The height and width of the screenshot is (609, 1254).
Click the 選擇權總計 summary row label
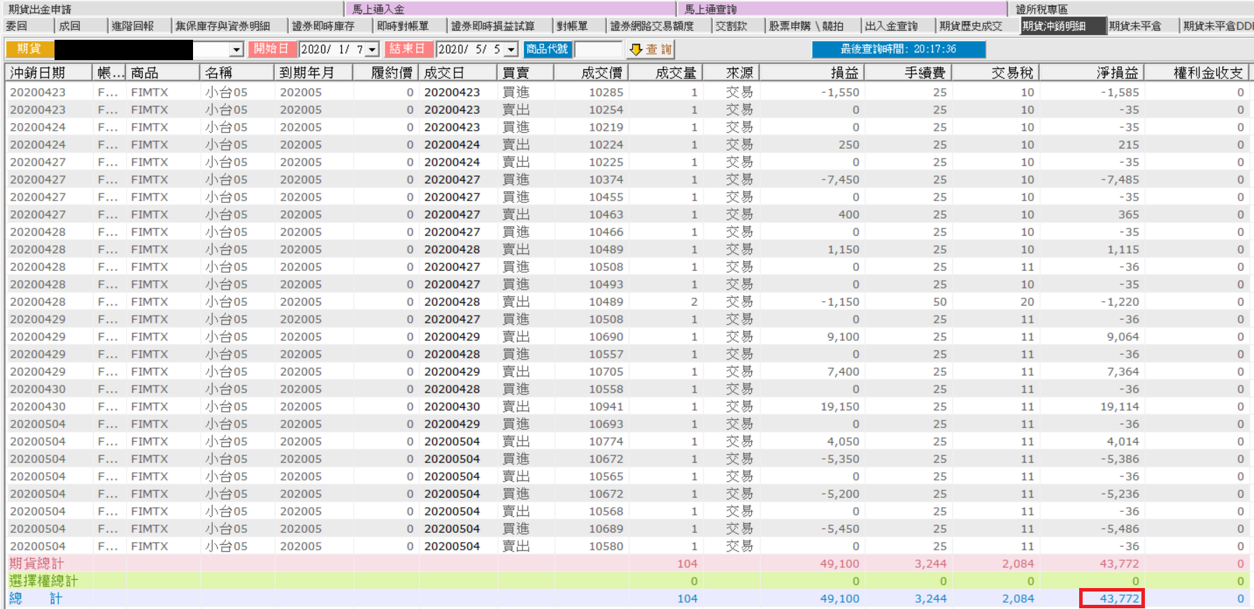(43, 581)
